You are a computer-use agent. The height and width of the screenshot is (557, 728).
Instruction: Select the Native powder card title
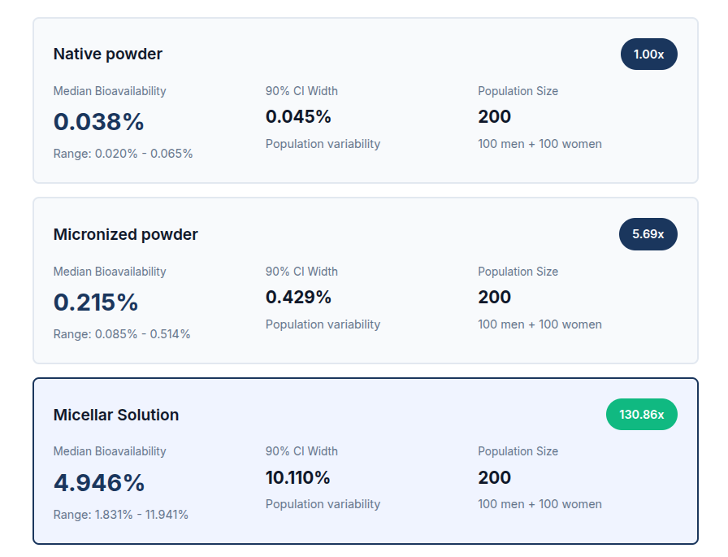click(107, 54)
